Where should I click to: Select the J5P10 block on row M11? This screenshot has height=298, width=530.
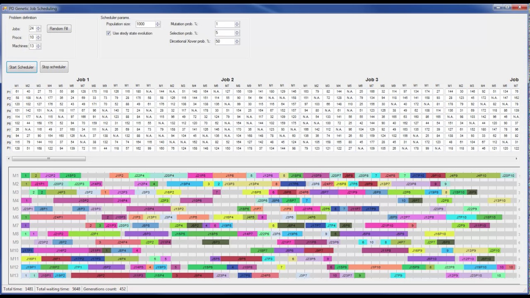click(x=431, y=259)
